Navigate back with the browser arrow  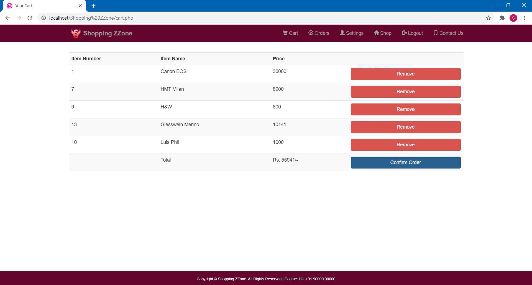pos(7,18)
